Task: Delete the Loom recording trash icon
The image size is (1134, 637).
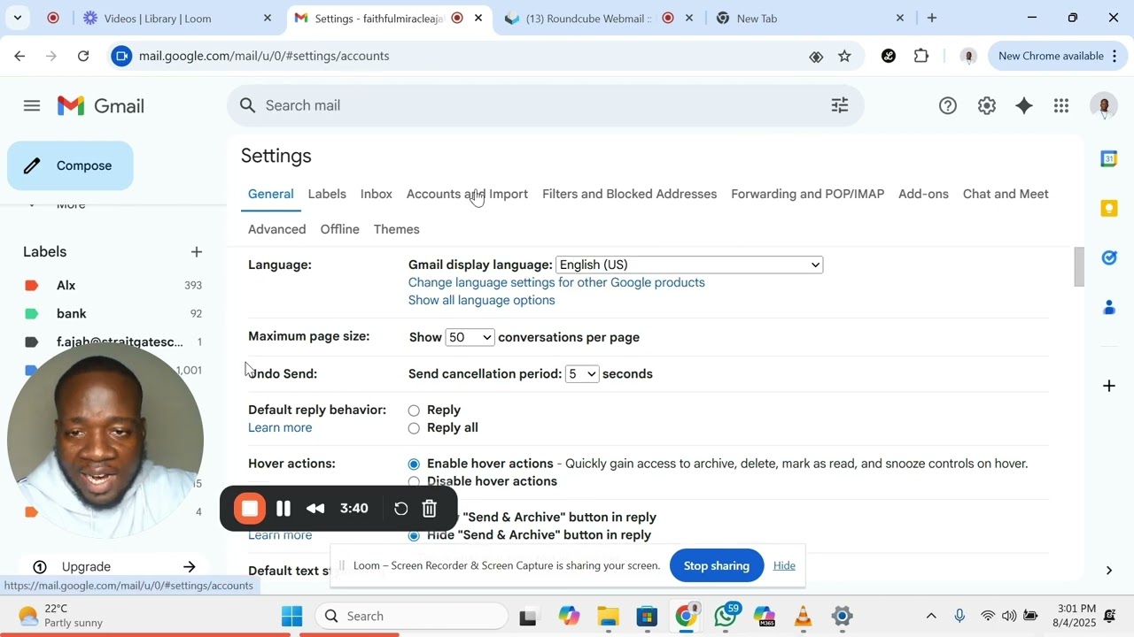Action: point(430,509)
